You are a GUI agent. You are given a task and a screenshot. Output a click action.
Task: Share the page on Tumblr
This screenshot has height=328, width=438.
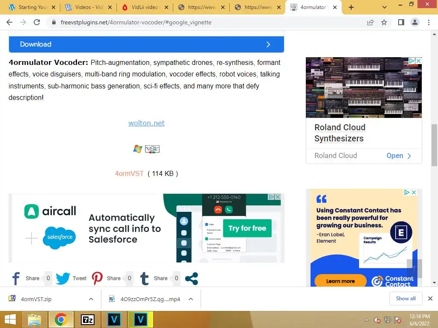pyautogui.click(x=145, y=278)
